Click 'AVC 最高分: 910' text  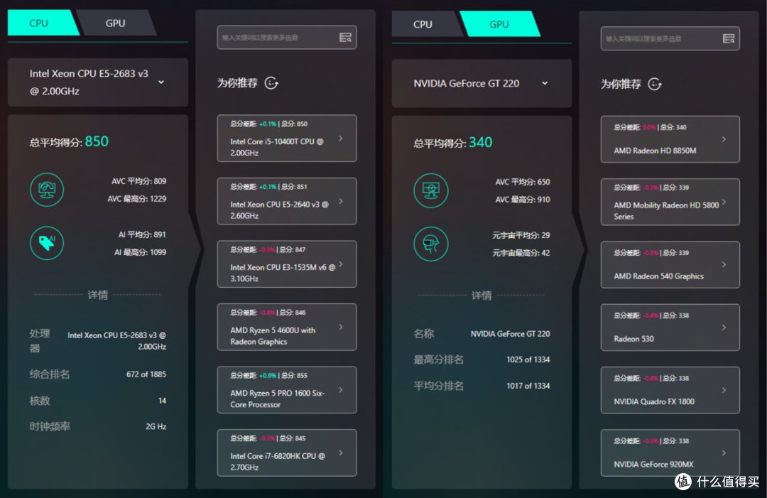click(x=523, y=200)
